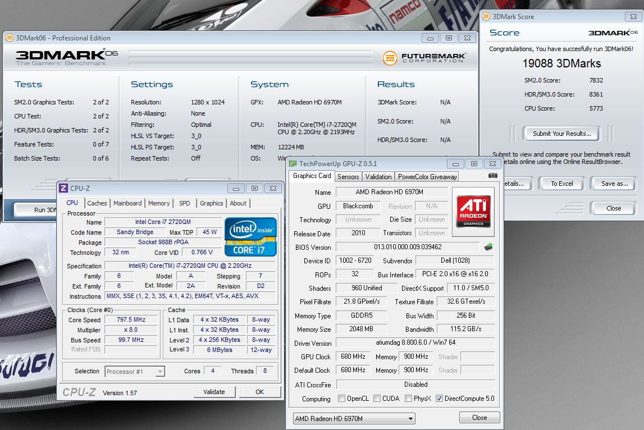This screenshot has width=644, height=430.
Task: Click the CPU-Z title bar Z icon
Action: tap(63, 188)
